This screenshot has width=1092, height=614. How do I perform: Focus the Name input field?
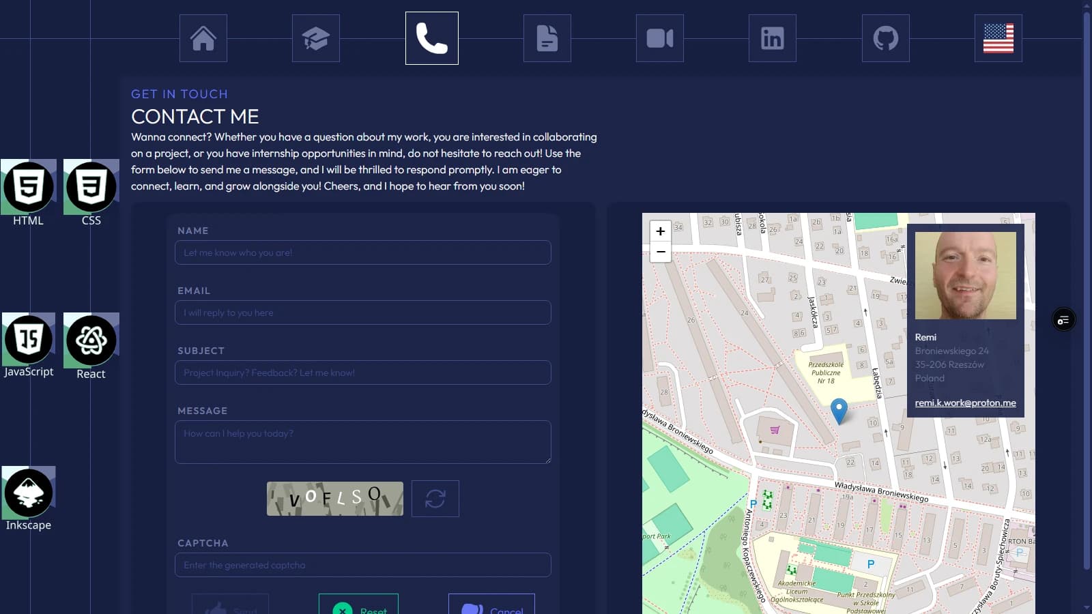pos(363,252)
